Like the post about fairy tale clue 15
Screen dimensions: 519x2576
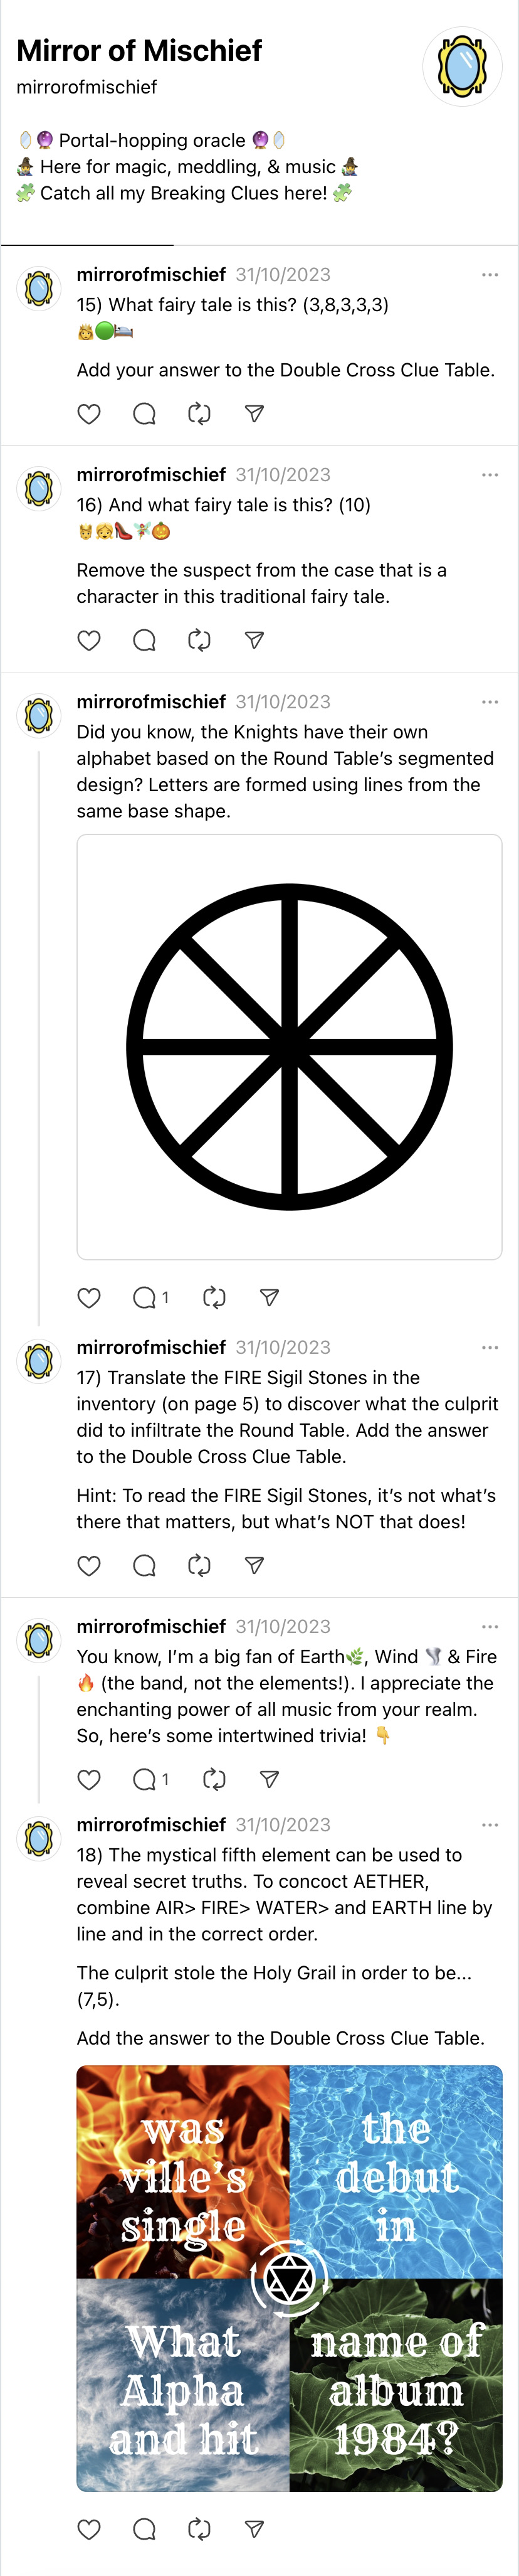coord(89,414)
